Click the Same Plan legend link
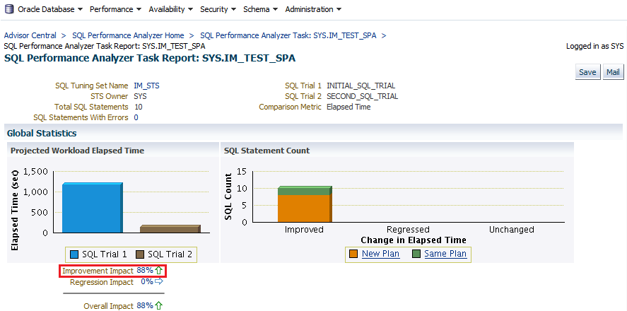The height and width of the screenshot is (311, 627). pyautogui.click(x=445, y=254)
